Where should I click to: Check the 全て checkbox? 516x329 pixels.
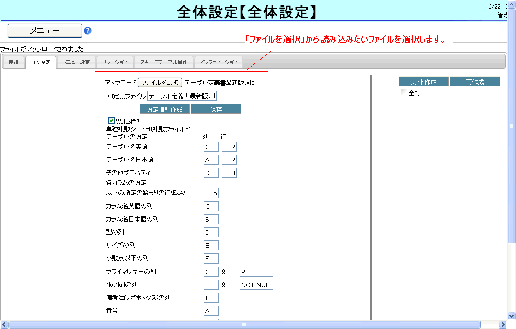[x=404, y=92]
